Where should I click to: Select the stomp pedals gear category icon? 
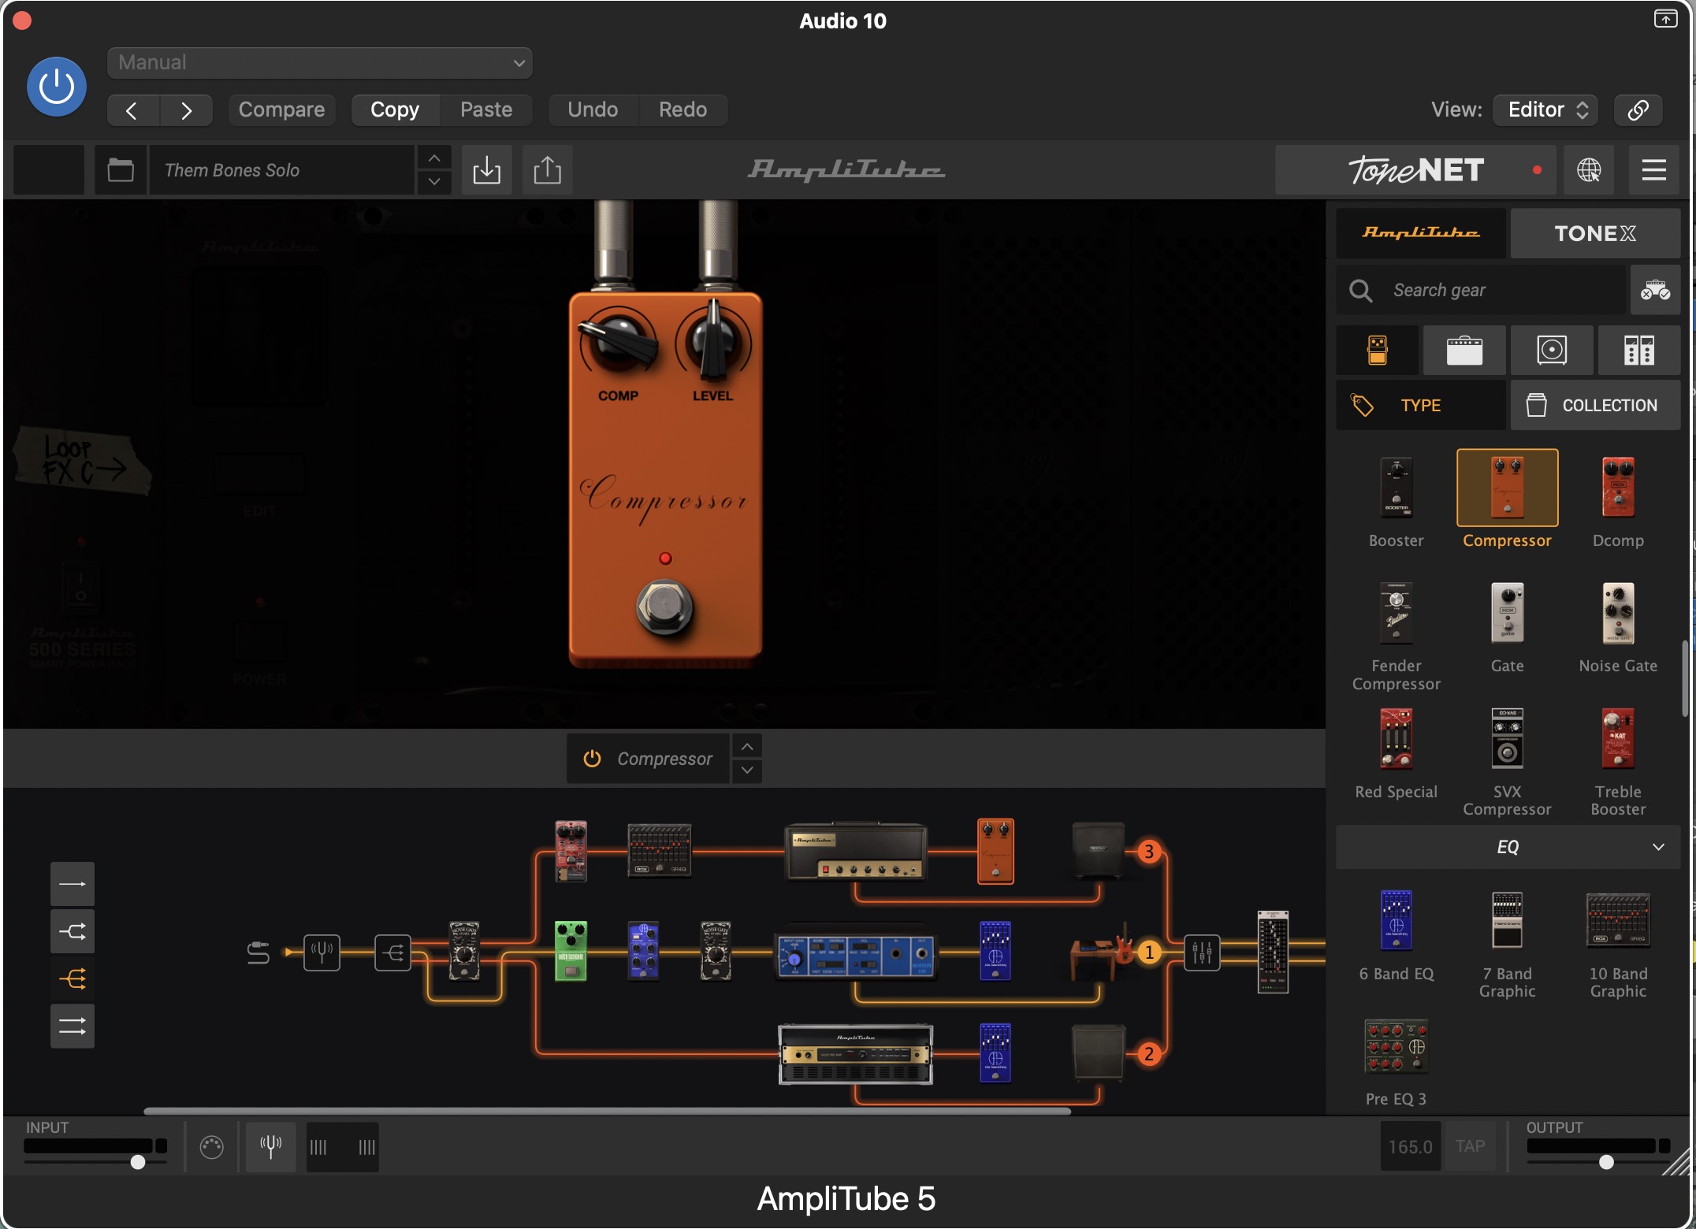point(1378,350)
